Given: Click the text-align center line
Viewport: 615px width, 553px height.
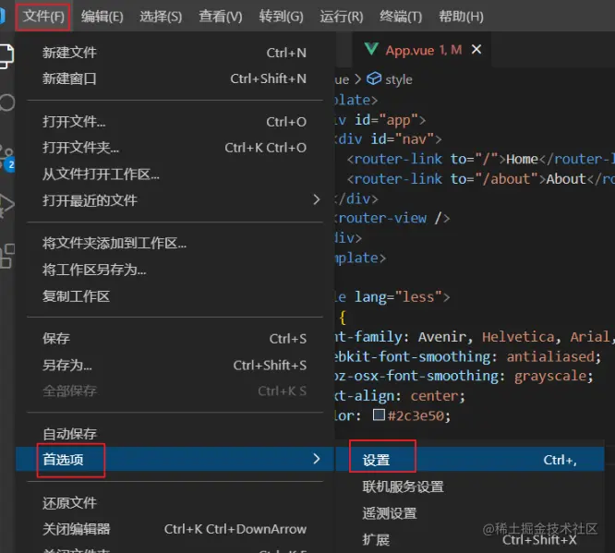Looking at the screenshot, I should [400, 396].
